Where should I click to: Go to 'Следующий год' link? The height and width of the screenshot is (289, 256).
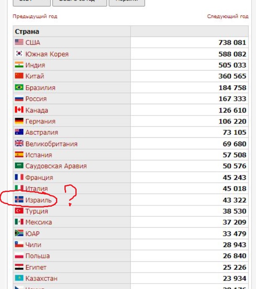[228, 16]
